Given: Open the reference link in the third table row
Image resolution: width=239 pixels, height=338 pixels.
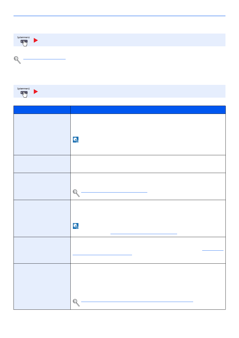Looking at the screenshot, I should 114,191.
